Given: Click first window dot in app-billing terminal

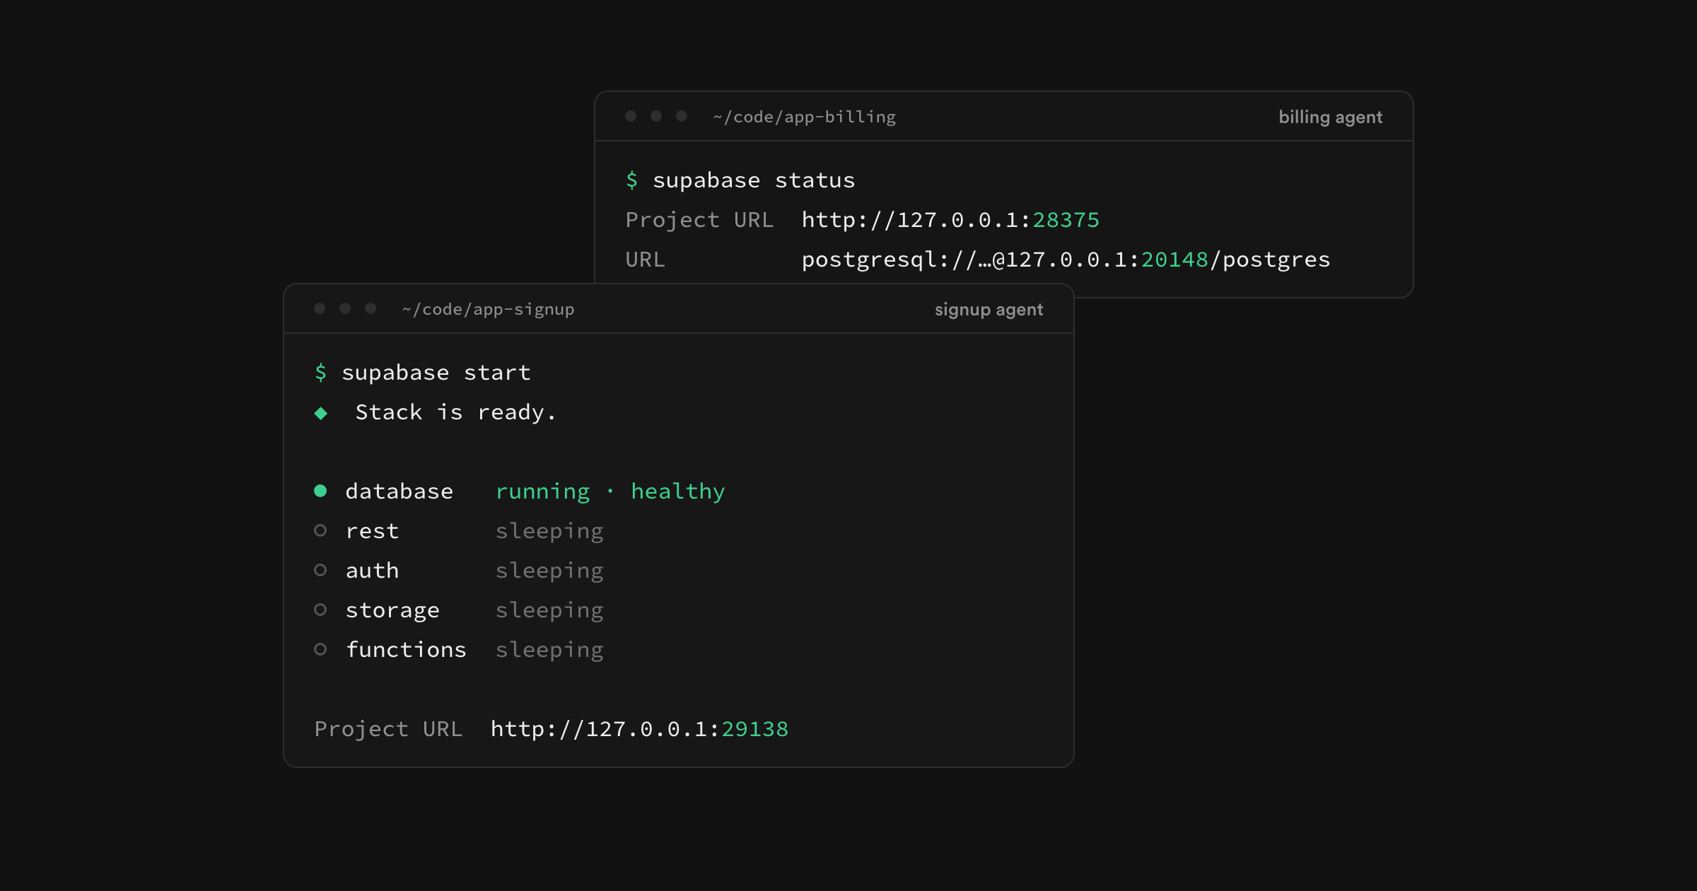Looking at the screenshot, I should point(631,116).
